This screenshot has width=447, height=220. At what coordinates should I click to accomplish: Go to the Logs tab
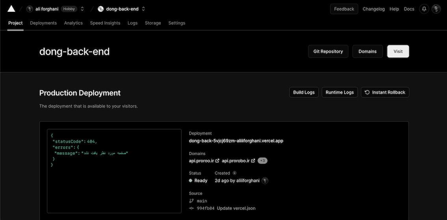(x=132, y=23)
